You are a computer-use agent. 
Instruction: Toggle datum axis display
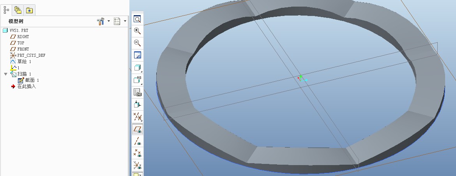137,141
